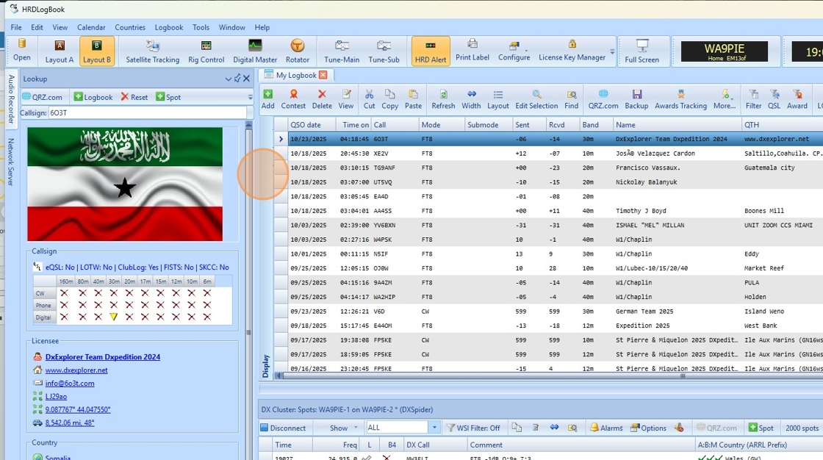Select the My Logbook tab

pos(296,75)
